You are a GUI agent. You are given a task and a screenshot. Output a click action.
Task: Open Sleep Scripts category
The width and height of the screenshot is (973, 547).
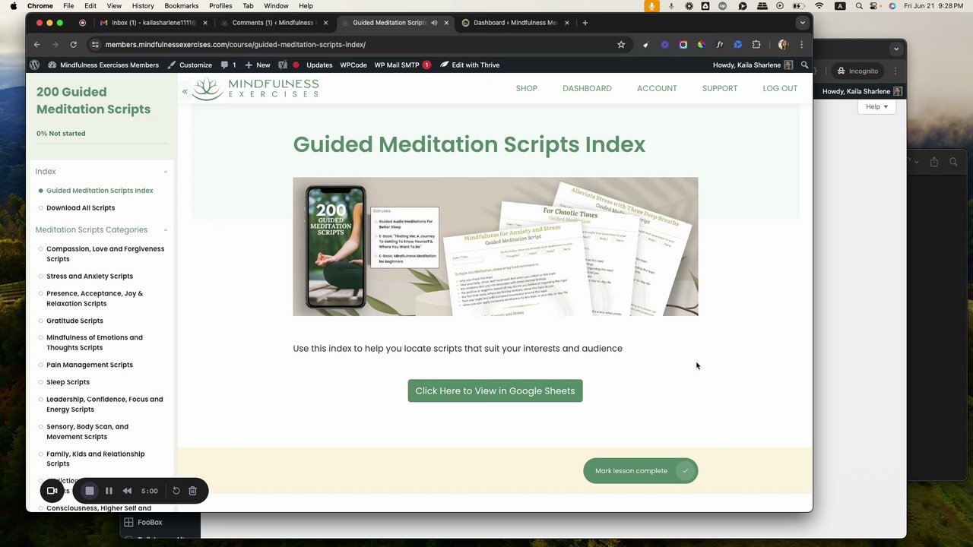(68, 382)
